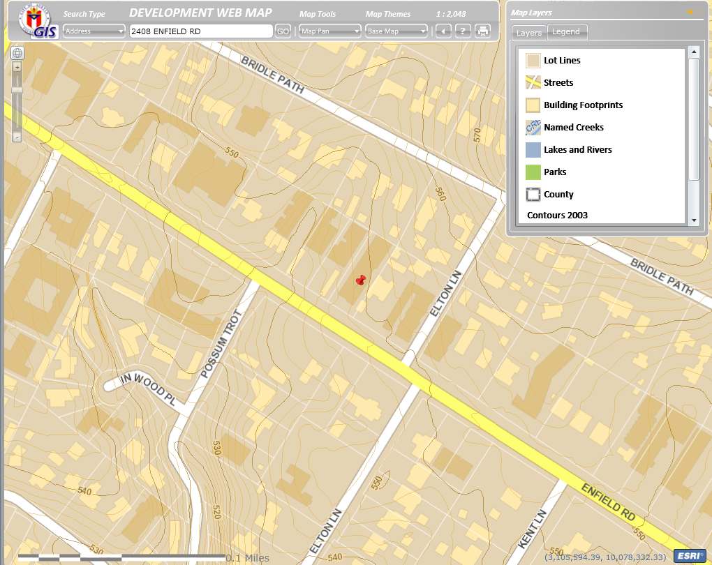Open the Map Themes Base Map dropdown
Viewport: 712px width, 565px height.
(396, 31)
